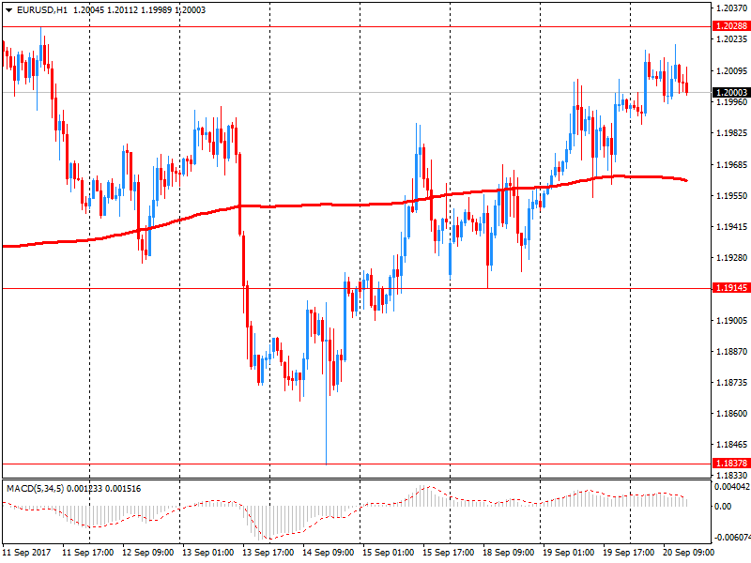Image resolution: width=751 pixels, height=563 pixels.
Task: Click the 1.20370 price scale value
Action: click(x=731, y=8)
